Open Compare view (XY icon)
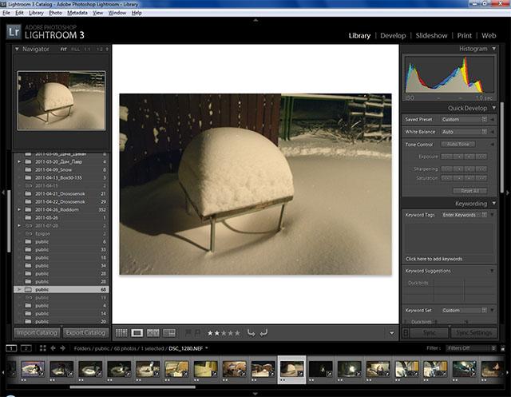Image resolution: width=511 pixels, height=397 pixels. [153, 333]
